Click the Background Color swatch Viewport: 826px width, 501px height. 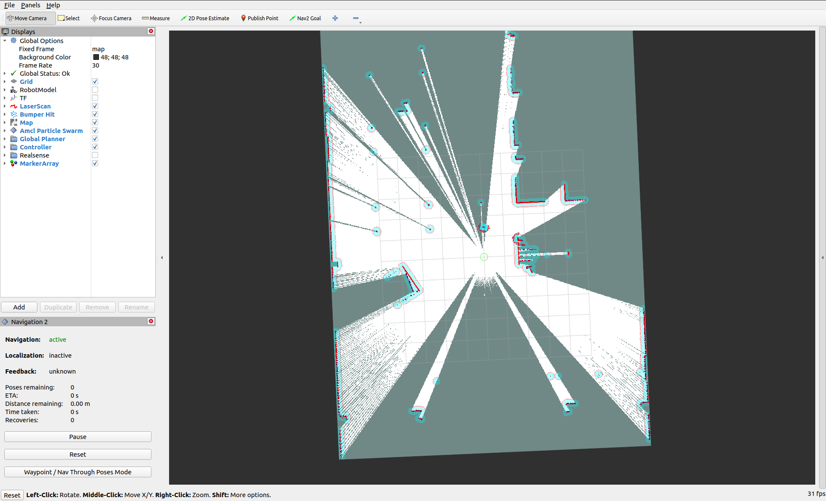tap(96, 57)
